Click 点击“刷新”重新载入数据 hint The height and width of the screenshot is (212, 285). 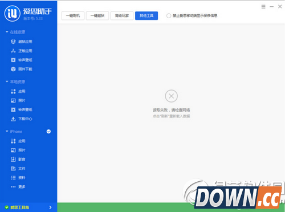(172, 116)
